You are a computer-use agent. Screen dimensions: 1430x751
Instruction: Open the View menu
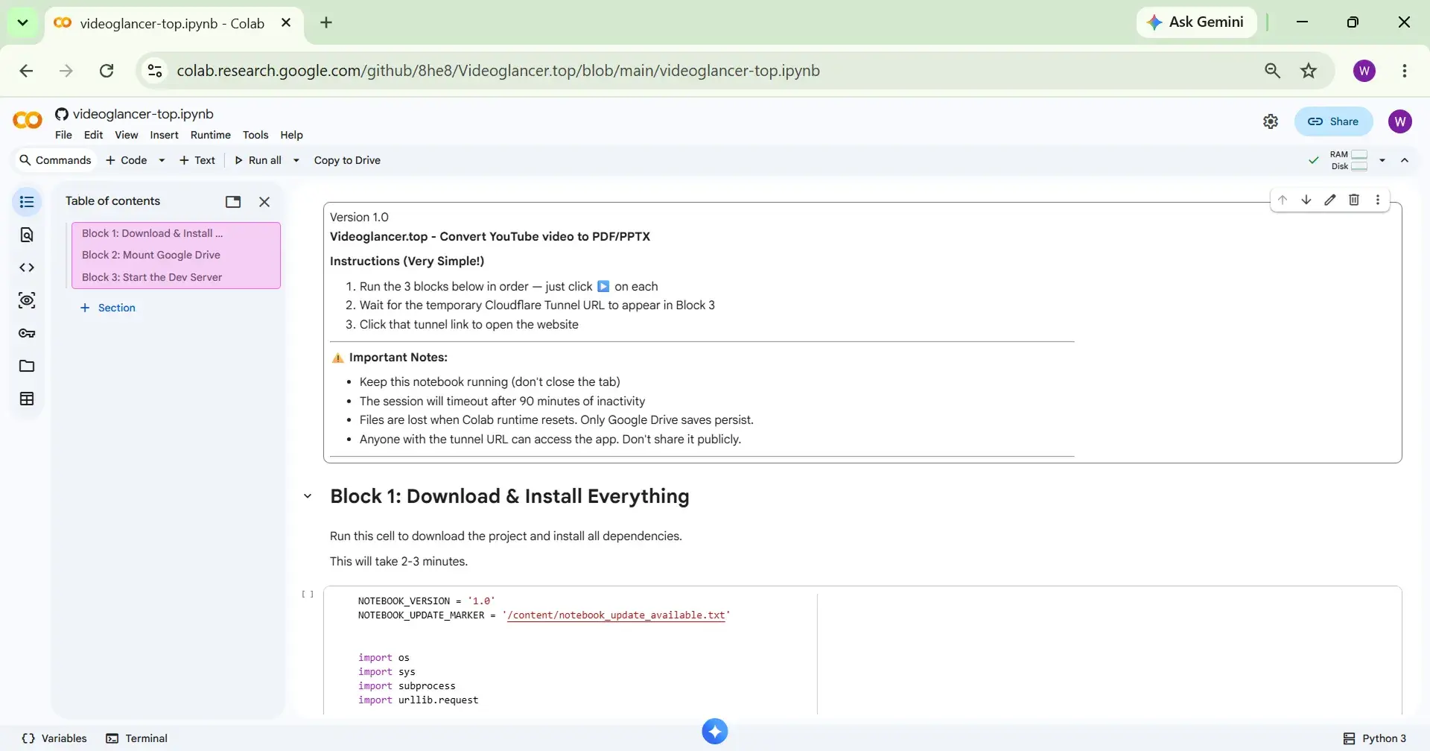[126, 135]
